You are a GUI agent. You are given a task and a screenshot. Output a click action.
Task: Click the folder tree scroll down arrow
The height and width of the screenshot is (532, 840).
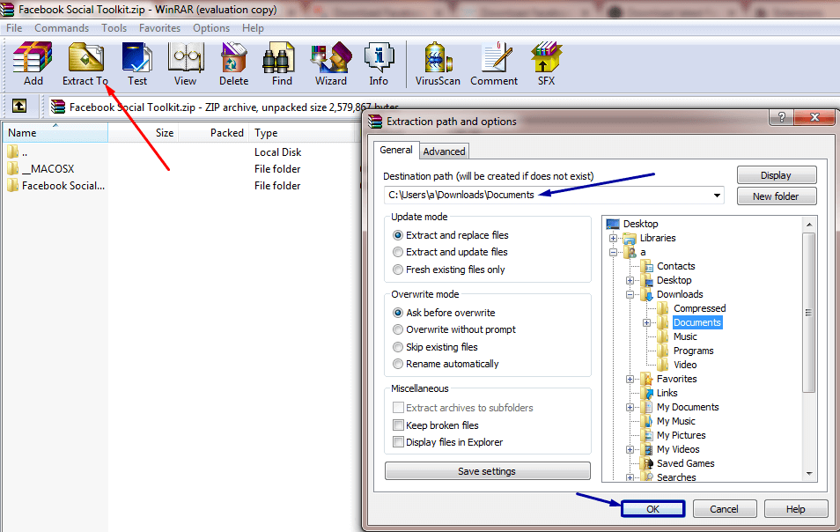(x=809, y=474)
